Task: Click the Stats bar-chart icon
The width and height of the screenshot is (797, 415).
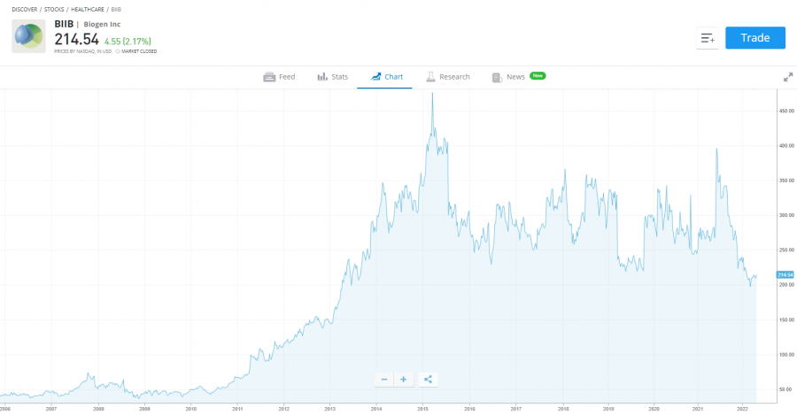Action: [322, 77]
